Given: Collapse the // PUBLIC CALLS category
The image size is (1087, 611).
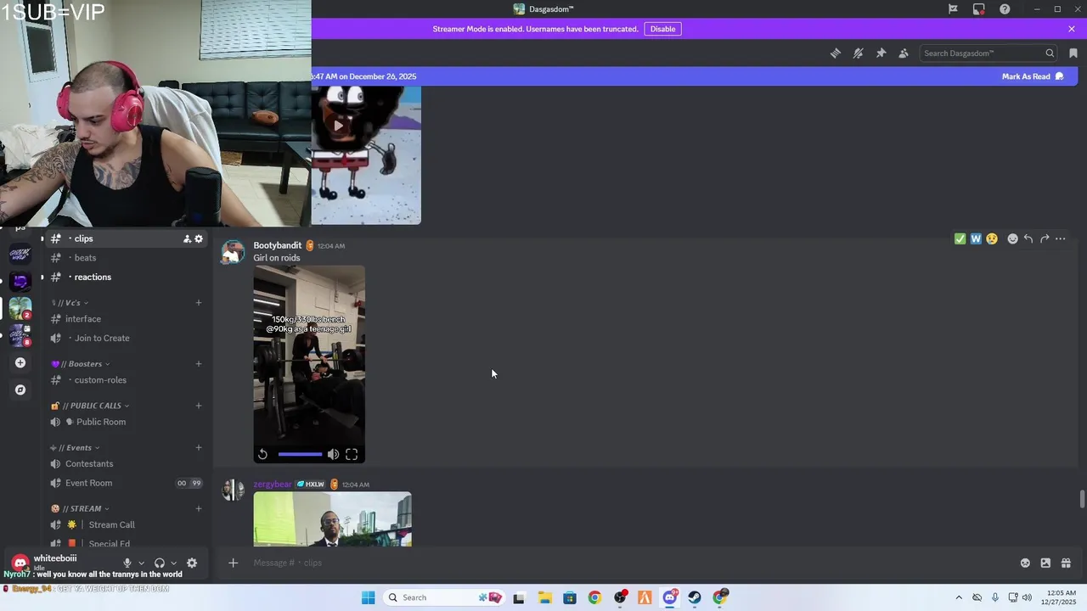Looking at the screenshot, I should (x=90, y=406).
